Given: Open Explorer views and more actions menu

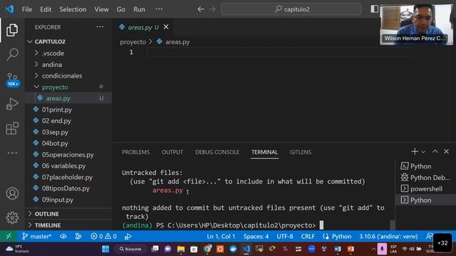Looking at the screenshot, I should point(100,27).
